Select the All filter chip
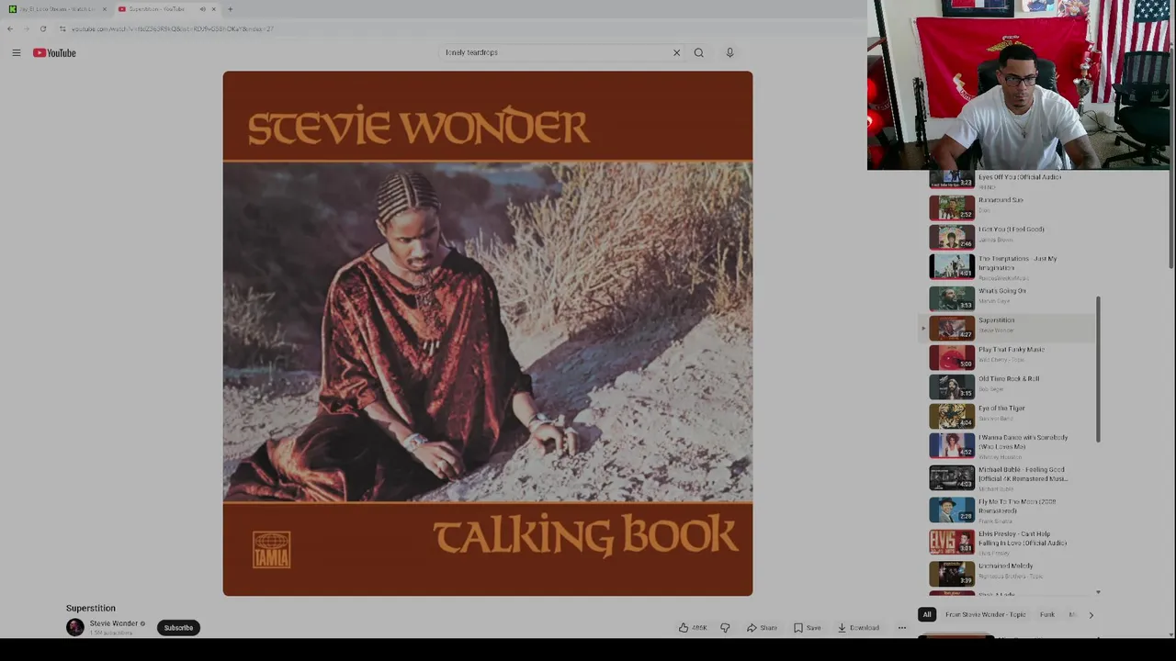This screenshot has height=661, width=1176. tap(927, 614)
